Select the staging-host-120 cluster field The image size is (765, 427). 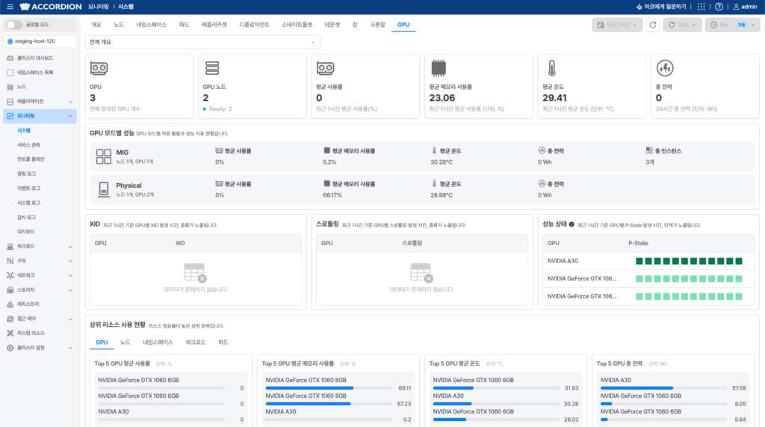pos(40,42)
